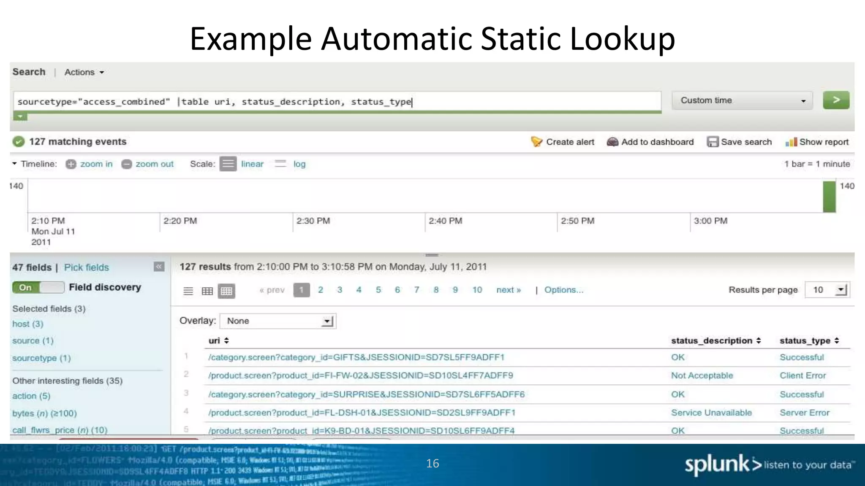The image size is (865, 486).
Task: Go to results page 5
Action: click(x=378, y=290)
